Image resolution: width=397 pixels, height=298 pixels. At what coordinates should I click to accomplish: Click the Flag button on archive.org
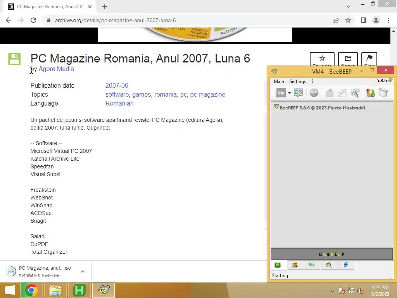369,59
